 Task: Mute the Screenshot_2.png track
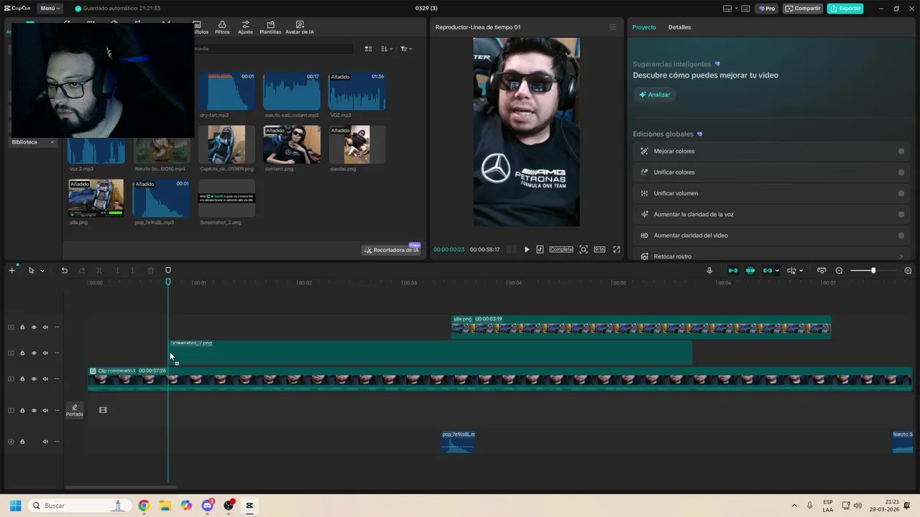pos(45,353)
